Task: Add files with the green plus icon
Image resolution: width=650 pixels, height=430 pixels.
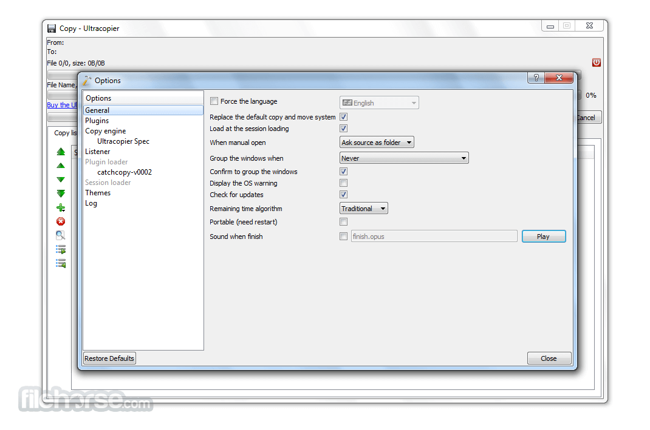Action: [61, 207]
